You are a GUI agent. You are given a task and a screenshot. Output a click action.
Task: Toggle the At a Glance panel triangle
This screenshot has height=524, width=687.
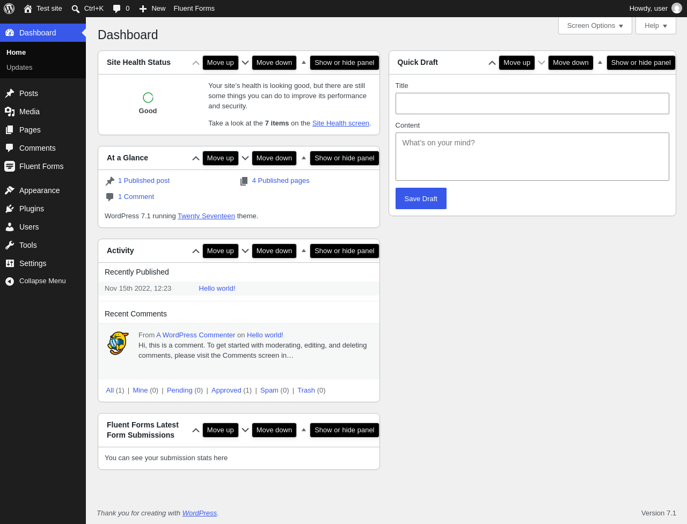tap(304, 158)
